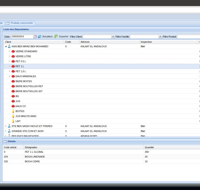The height and width of the screenshot is (190, 200).
Task: Click the yellow icon next to LAIT
Action: (13, 121)
